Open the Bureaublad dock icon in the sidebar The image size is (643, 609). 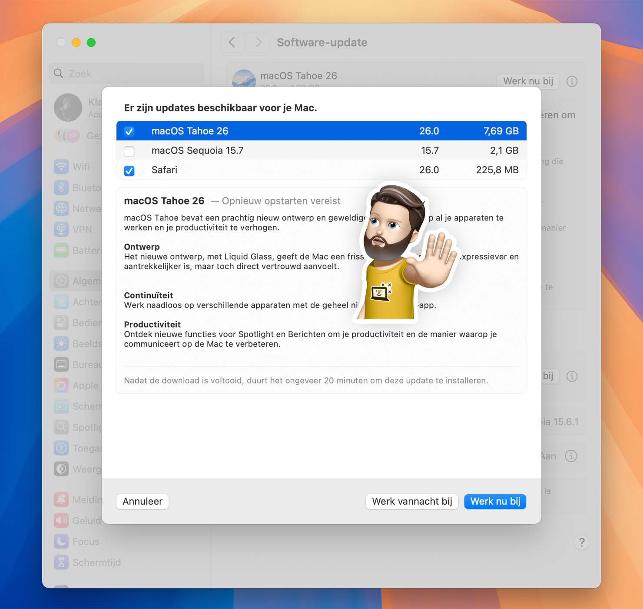[x=61, y=365]
